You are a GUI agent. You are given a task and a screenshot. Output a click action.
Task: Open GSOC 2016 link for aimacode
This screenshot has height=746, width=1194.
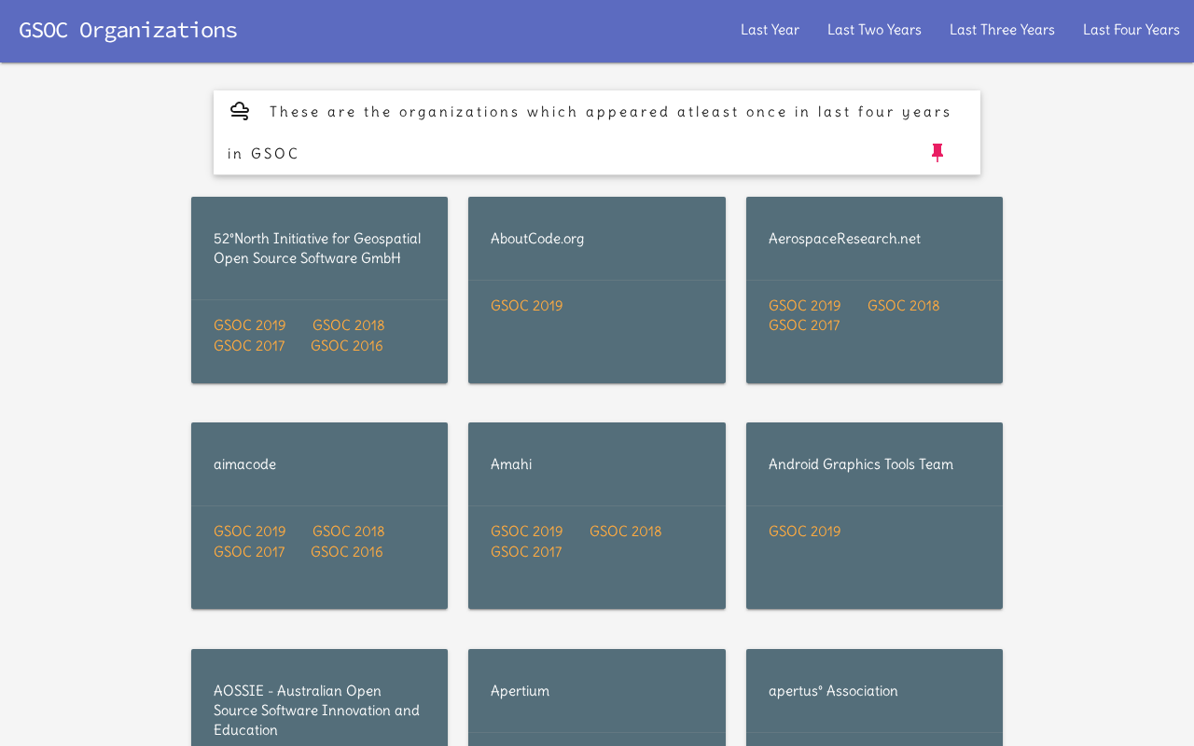click(x=346, y=552)
